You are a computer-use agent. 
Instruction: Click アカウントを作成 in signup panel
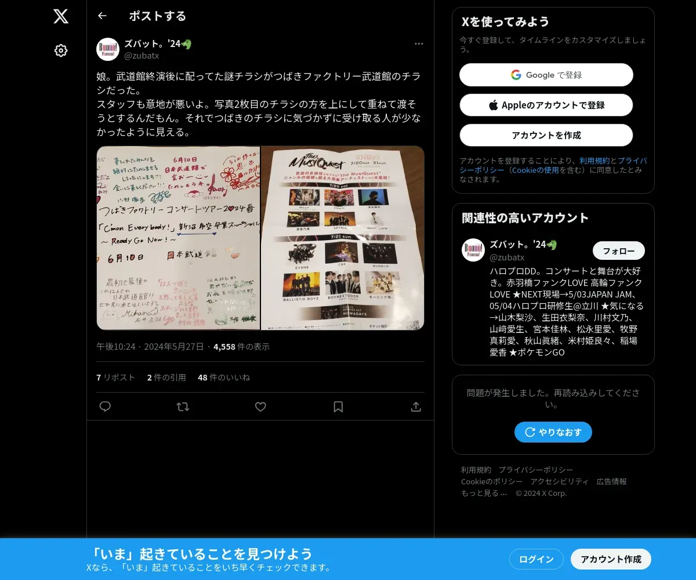tap(546, 135)
